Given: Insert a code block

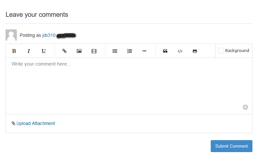Looking at the screenshot, I should [180, 51].
